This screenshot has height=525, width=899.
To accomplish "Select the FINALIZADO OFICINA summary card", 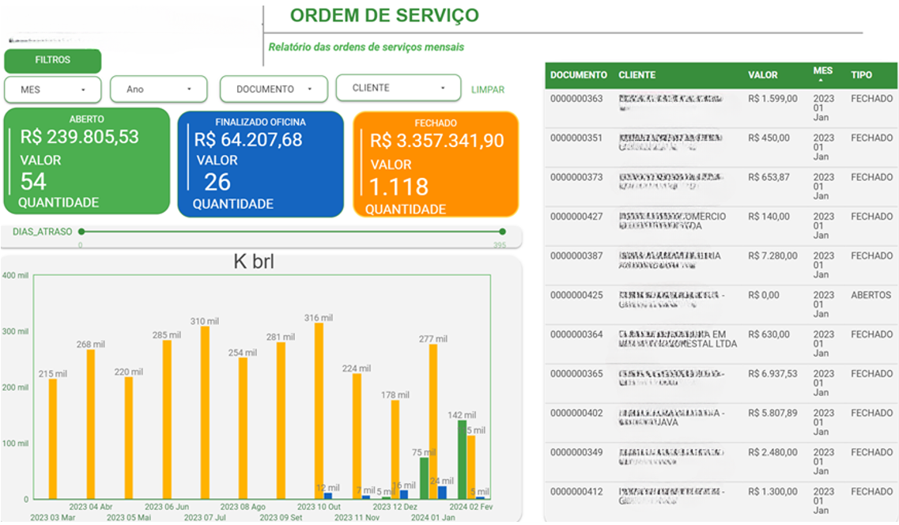I will [260, 164].
